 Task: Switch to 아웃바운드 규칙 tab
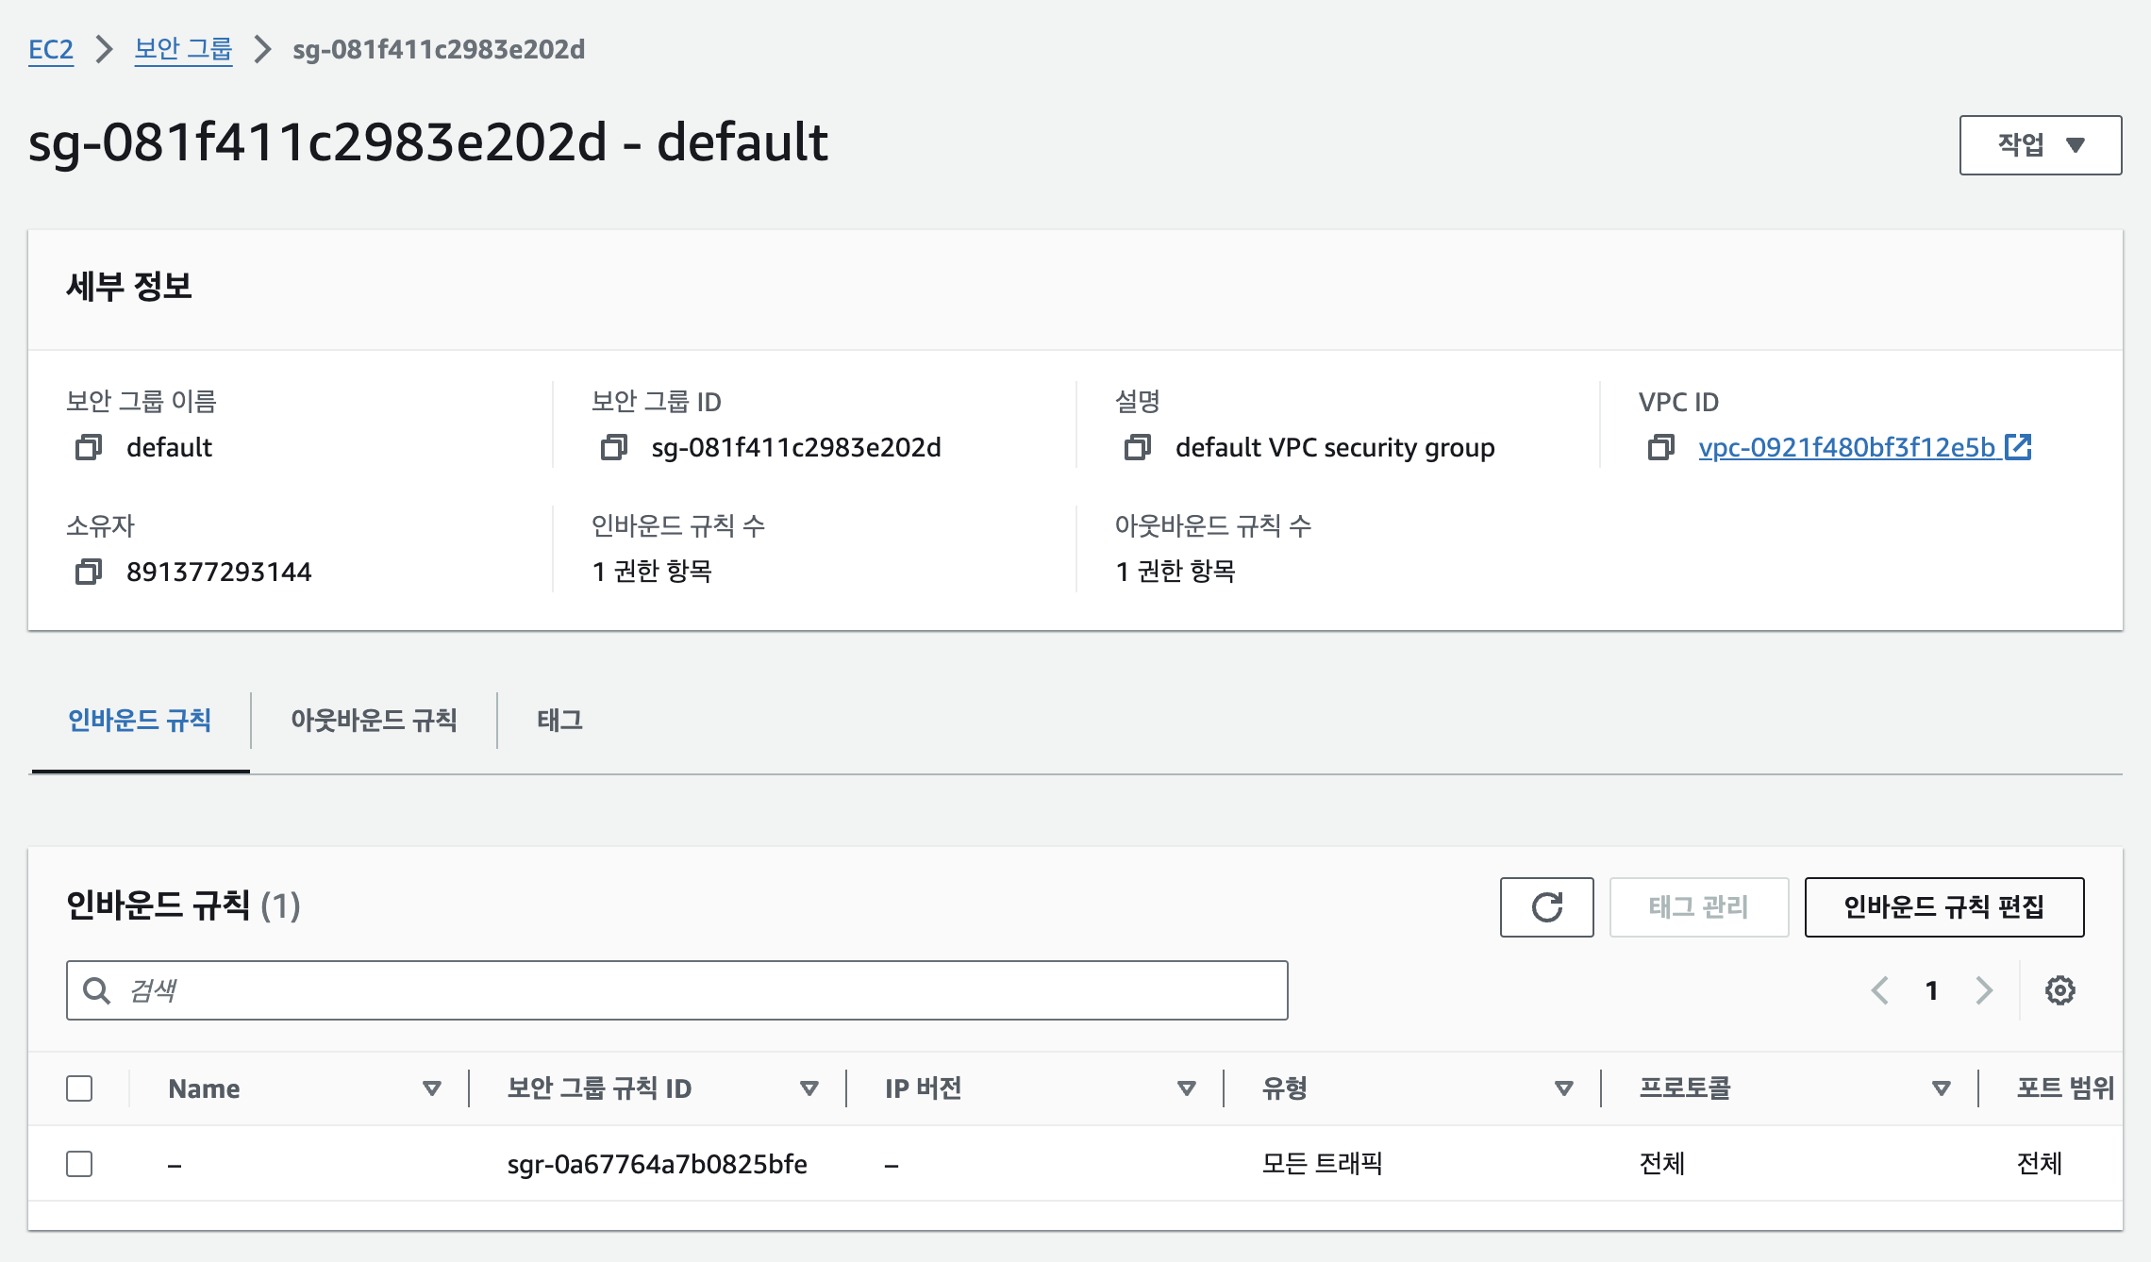tap(374, 721)
